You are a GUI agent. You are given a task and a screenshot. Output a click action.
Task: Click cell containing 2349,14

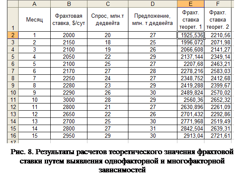(x=218, y=57)
